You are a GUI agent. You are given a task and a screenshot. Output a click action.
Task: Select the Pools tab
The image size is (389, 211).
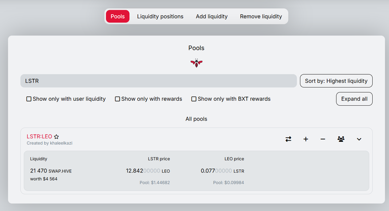[x=118, y=16]
